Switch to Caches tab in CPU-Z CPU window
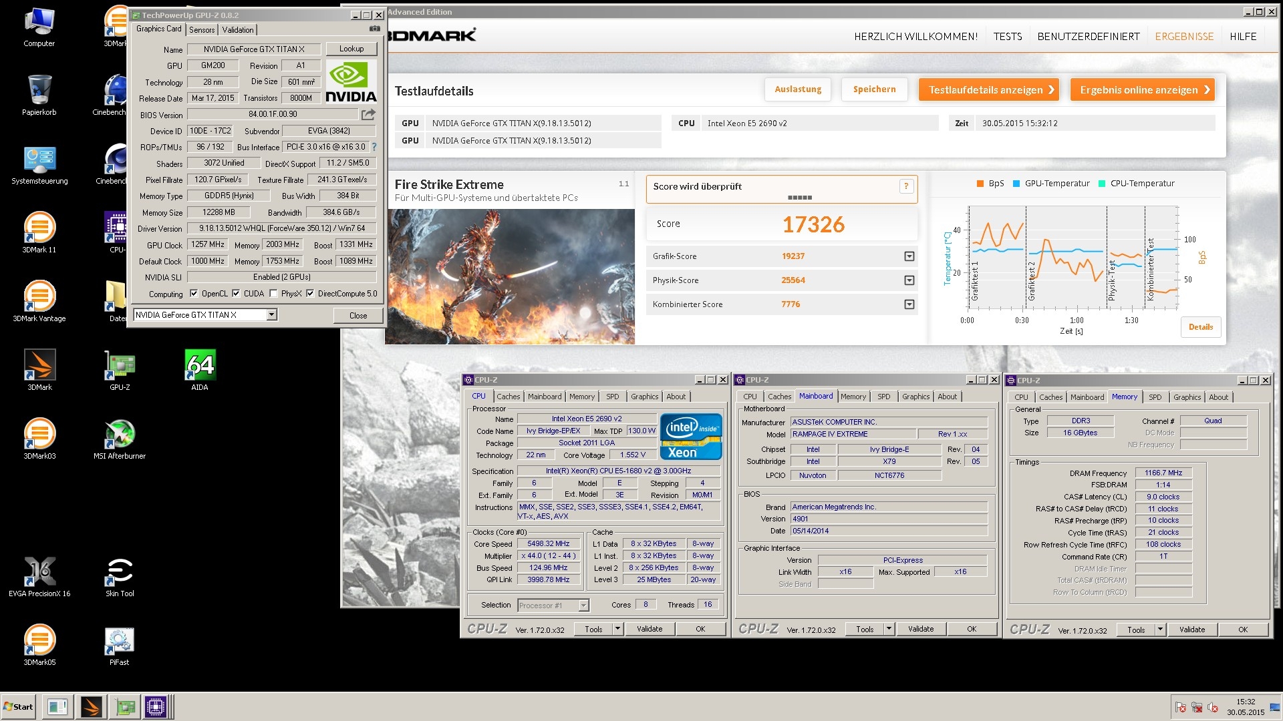This screenshot has height=721, width=1283. click(508, 397)
